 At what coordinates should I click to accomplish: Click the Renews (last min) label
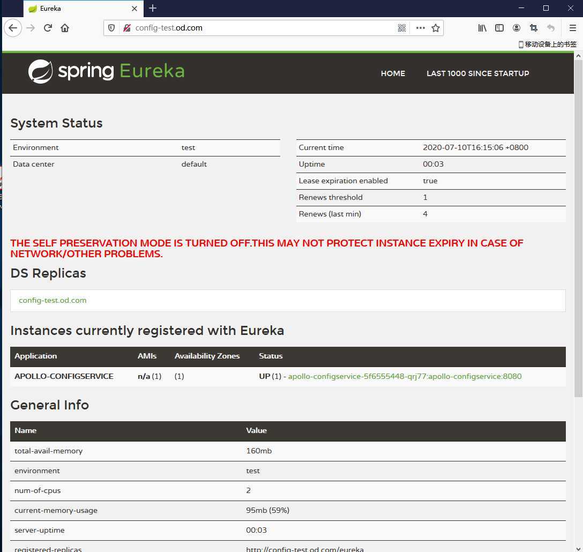coord(330,214)
